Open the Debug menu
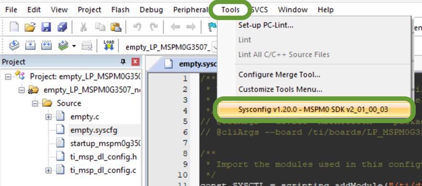 (x=151, y=10)
